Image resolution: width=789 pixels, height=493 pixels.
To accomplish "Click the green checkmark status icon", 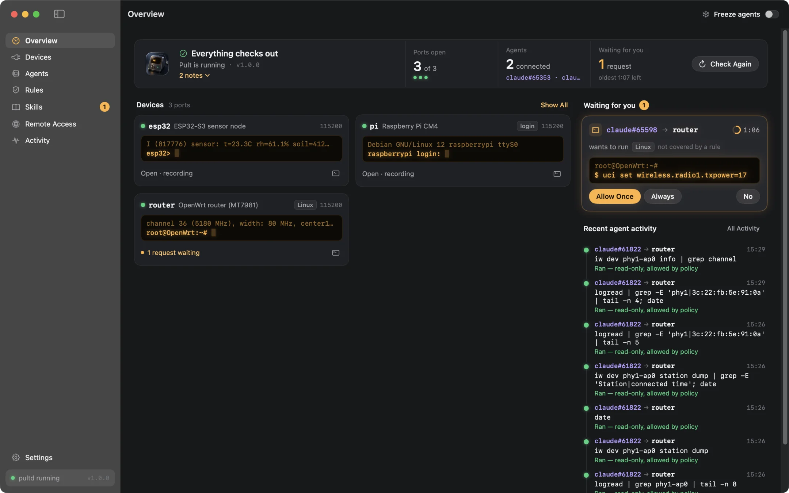I will (183, 53).
